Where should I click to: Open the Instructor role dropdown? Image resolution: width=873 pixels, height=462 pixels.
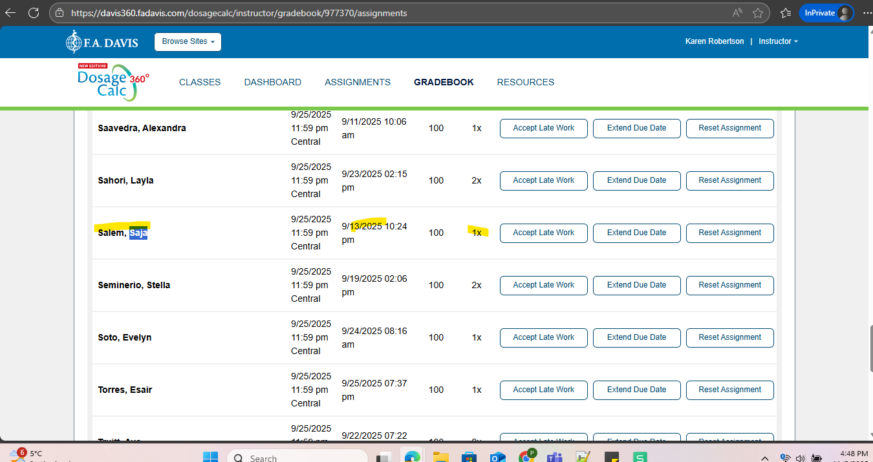pyautogui.click(x=778, y=41)
